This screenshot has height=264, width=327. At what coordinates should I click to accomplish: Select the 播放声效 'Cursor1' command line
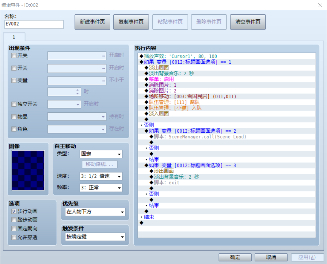pyautogui.click(x=227, y=56)
